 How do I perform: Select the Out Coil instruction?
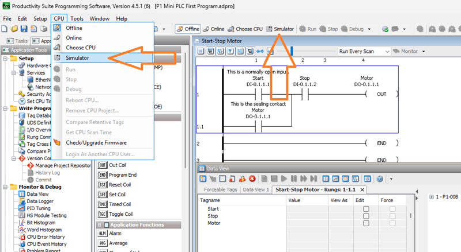coord(112,165)
